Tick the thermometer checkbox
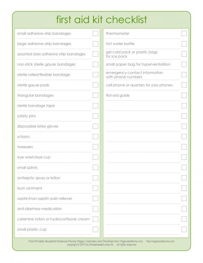 pos(184,33)
